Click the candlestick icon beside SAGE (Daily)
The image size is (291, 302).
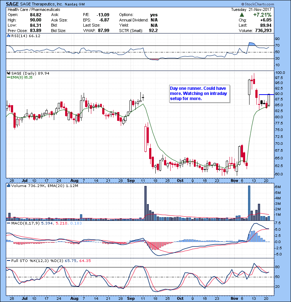click(x=8, y=73)
